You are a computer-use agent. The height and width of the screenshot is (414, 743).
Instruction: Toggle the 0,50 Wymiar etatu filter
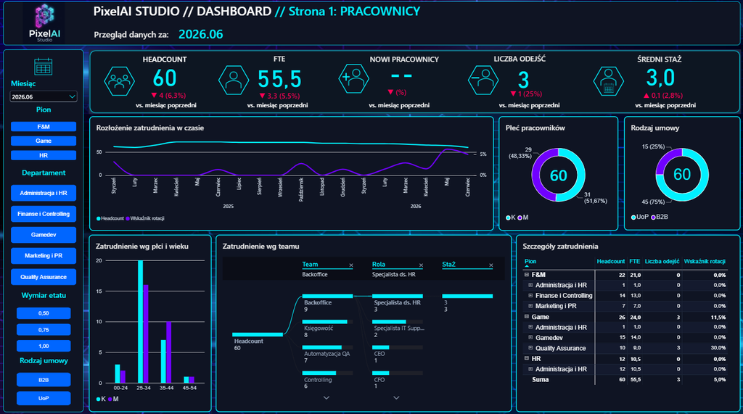[x=43, y=313]
